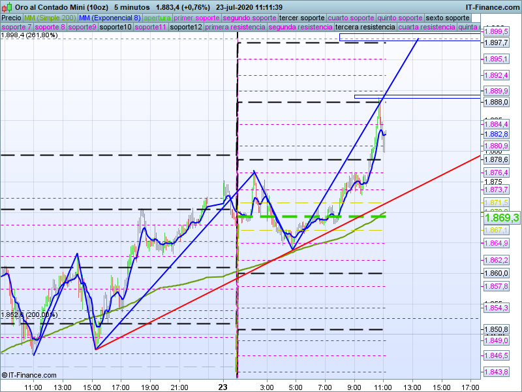Select the primer soporte legend item
522x392 pixels.
coord(198,18)
